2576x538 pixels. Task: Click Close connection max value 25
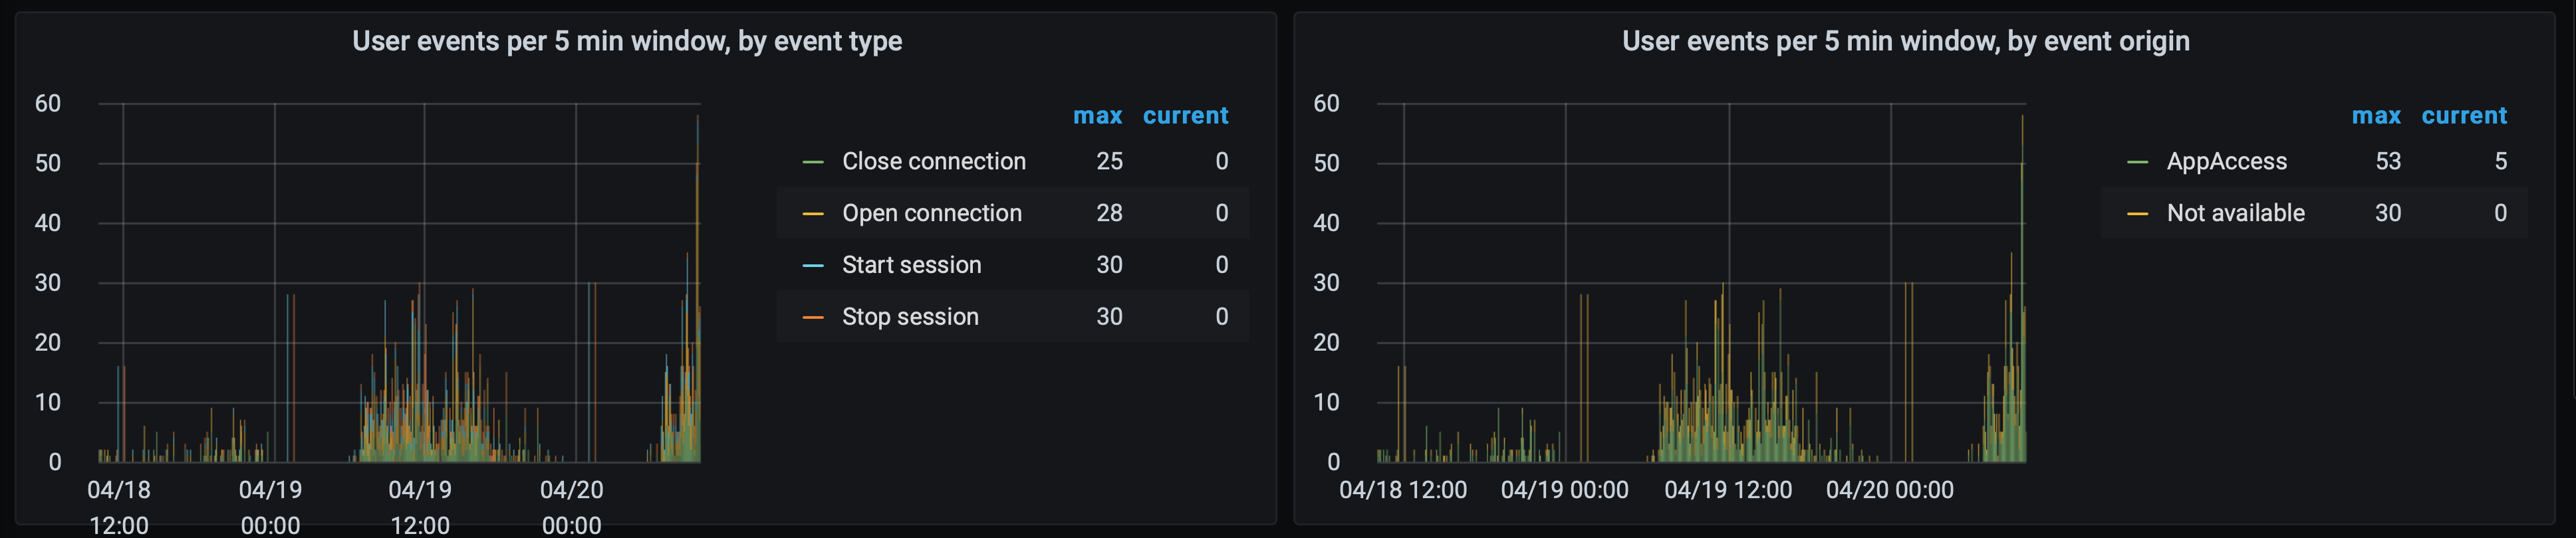1110,161
